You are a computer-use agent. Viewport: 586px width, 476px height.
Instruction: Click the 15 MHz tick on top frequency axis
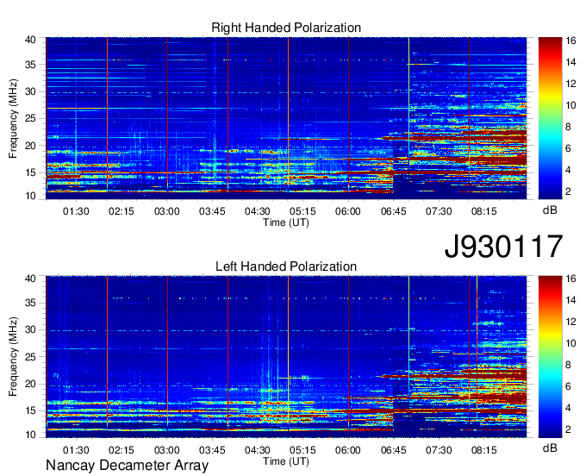coord(30,172)
